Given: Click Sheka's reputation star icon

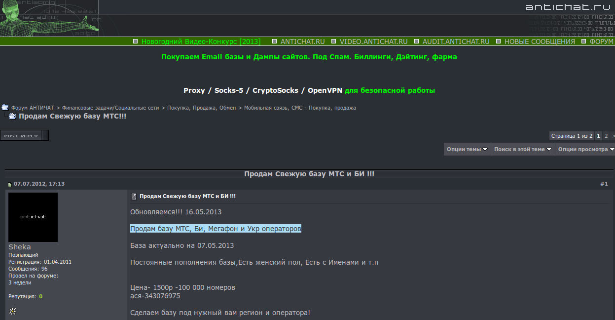Looking at the screenshot, I should coord(12,311).
